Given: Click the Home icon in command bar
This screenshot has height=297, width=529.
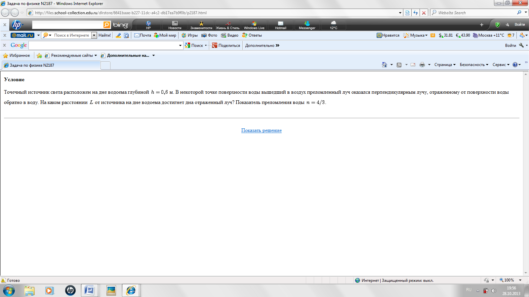Looking at the screenshot, I should pos(384,65).
